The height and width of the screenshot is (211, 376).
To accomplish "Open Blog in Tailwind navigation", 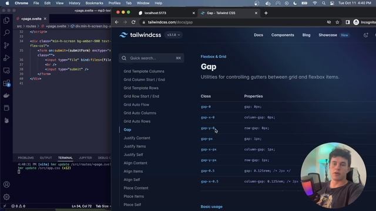I will (x=306, y=35).
